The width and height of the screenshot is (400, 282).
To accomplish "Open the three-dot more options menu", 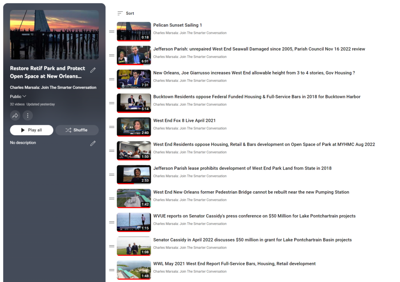I will click(27, 115).
